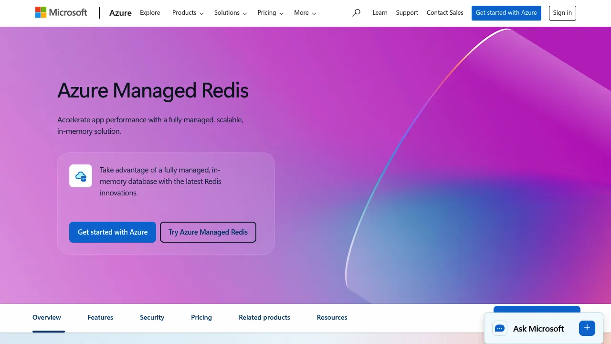611x344 pixels.
Task: Click the Contact Sales link
Action: [x=445, y=13]
